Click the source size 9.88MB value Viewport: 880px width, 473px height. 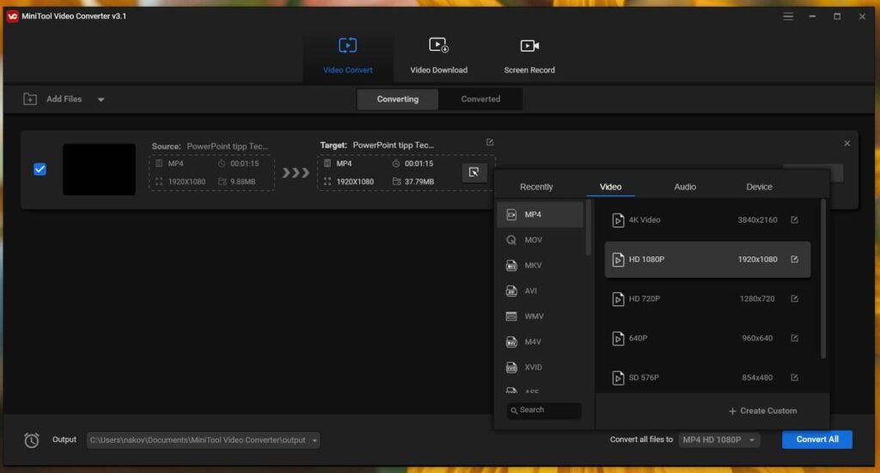242,181
